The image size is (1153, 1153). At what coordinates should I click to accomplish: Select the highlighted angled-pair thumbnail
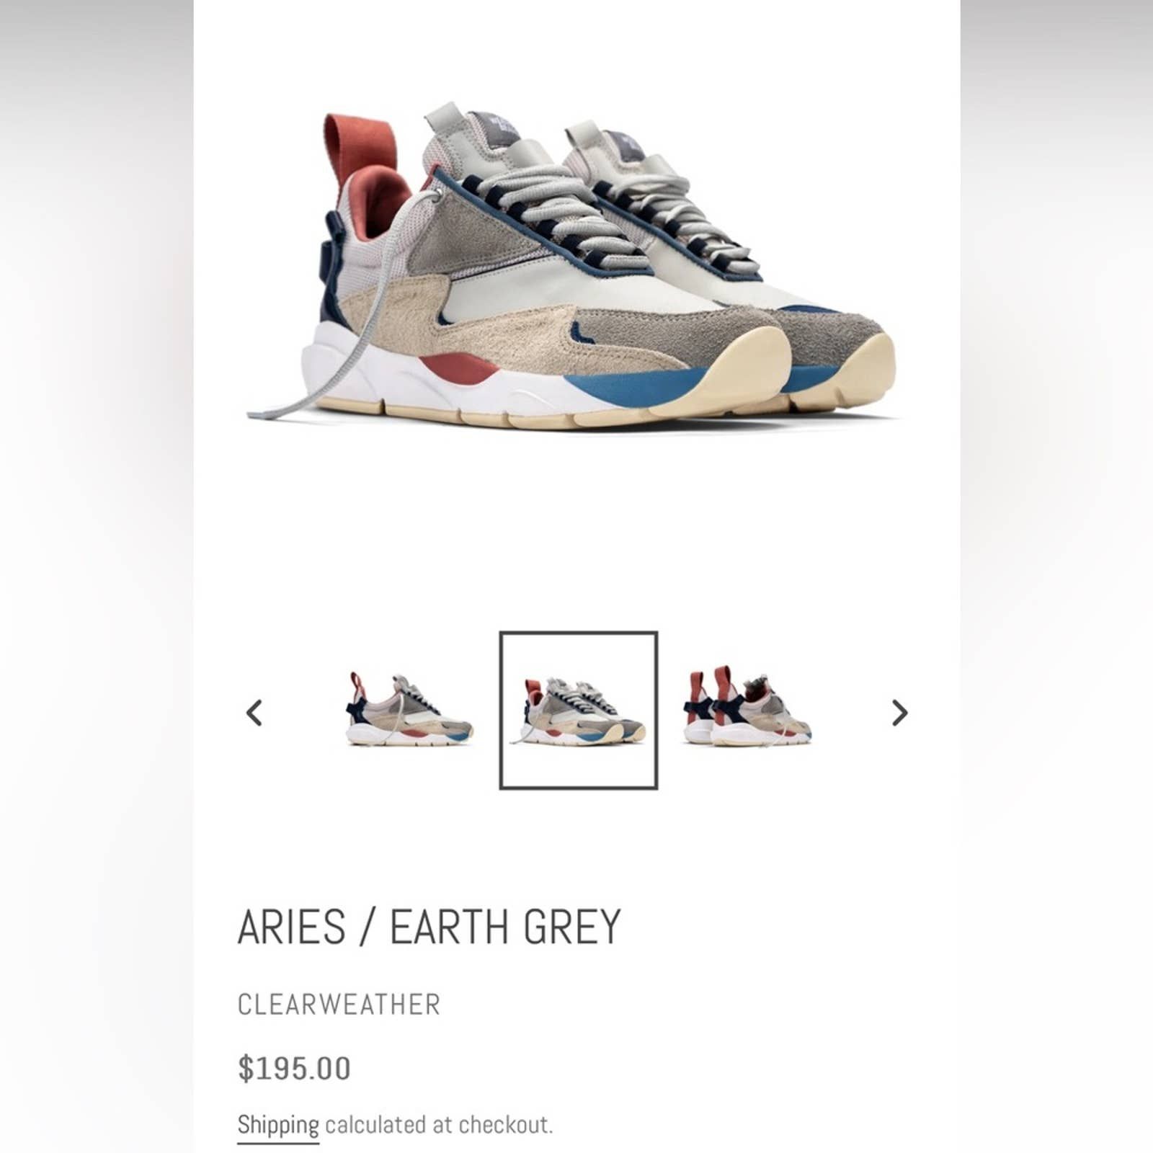(x=579, y=711)
